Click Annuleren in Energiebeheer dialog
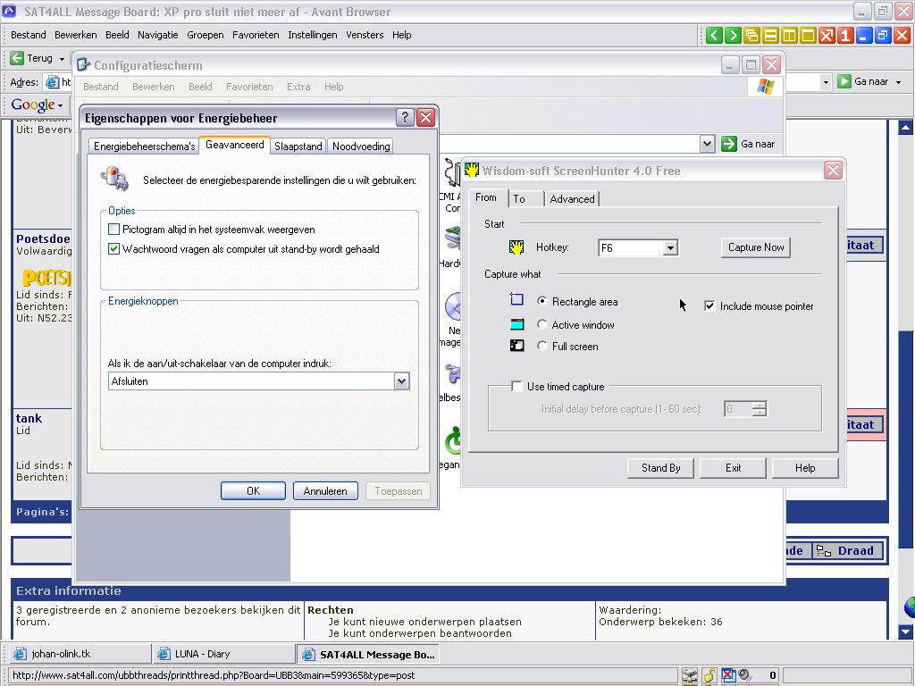The width and height of the screenshot is (915, 686). click(325, 491)
